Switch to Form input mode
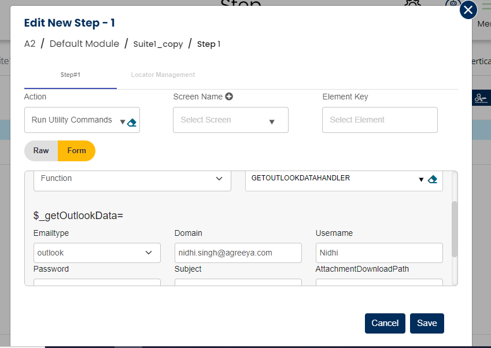 click(x=76, y=151)
